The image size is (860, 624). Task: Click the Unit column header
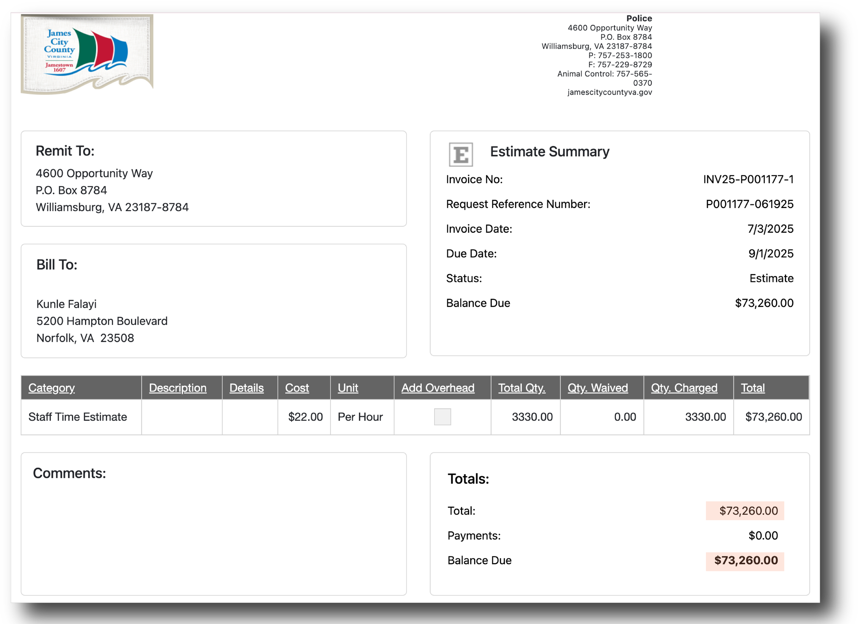click(348, 387)
